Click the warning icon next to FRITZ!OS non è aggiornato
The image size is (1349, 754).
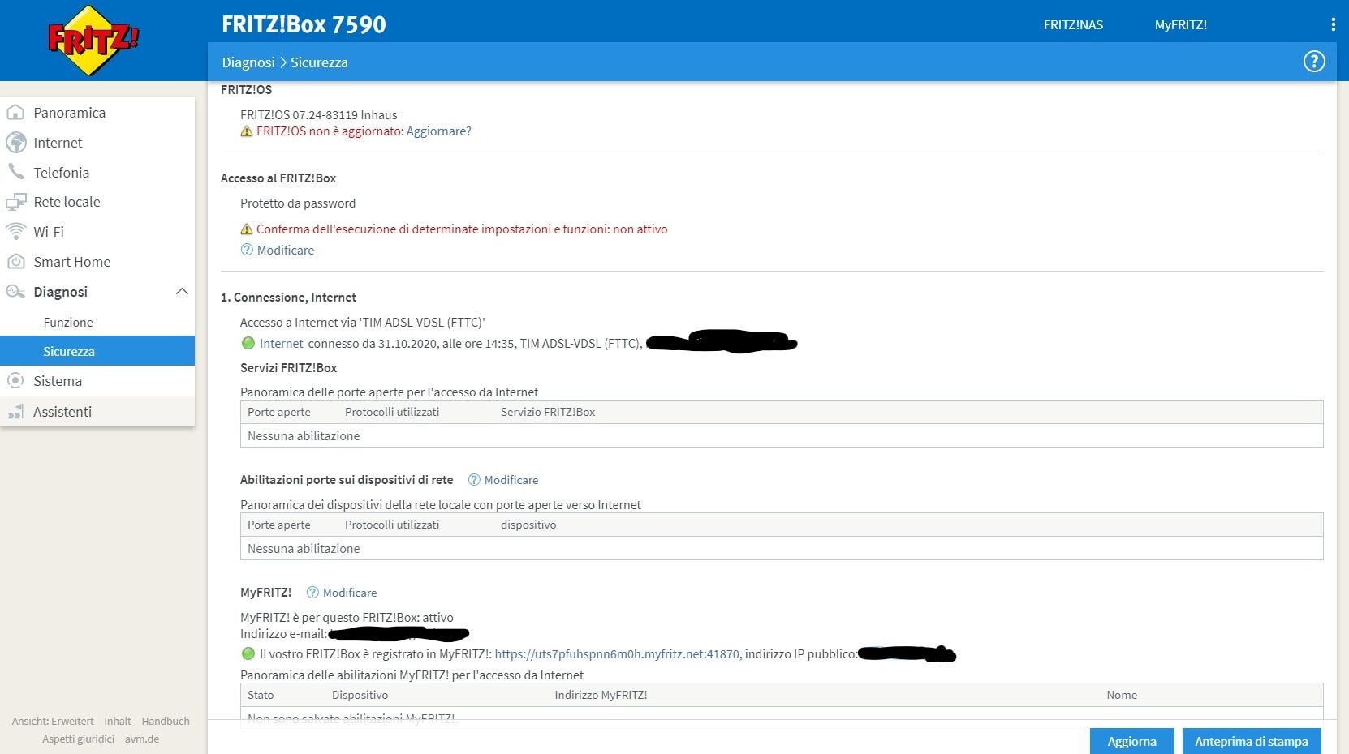[x=247, y=131]
